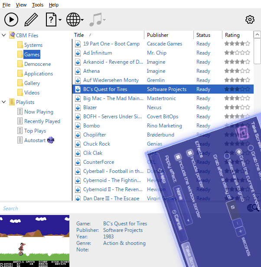Enable 'Include pointer' checkbox
Screen dimensions: 261x267
click(189, 153)
